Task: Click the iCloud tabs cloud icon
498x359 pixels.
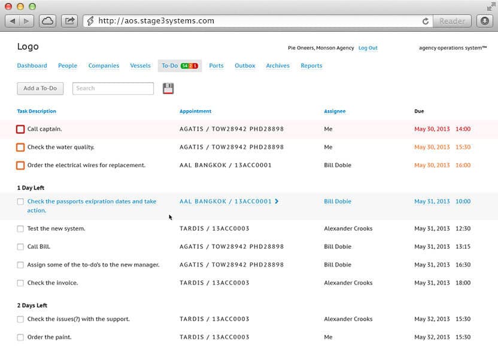Action: (x=47, y=20)
